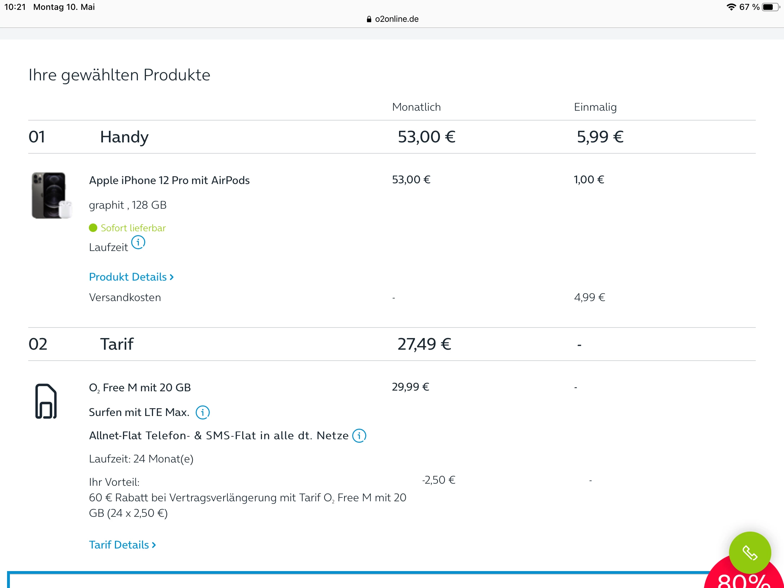
Task: Click the iPhone 12 Pro product thumbnail
Action: pos(51,195)
